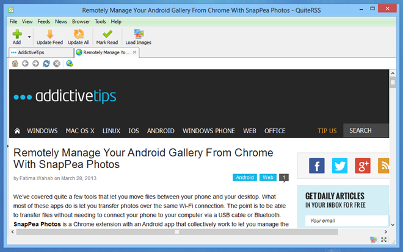Minimize the QuiteRSS window
Image resolution: width=403 pixels, height=252 pixels.
tap(361, 9)
